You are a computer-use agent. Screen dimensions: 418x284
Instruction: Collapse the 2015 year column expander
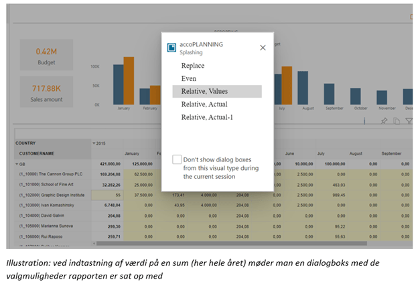[94, 143]
